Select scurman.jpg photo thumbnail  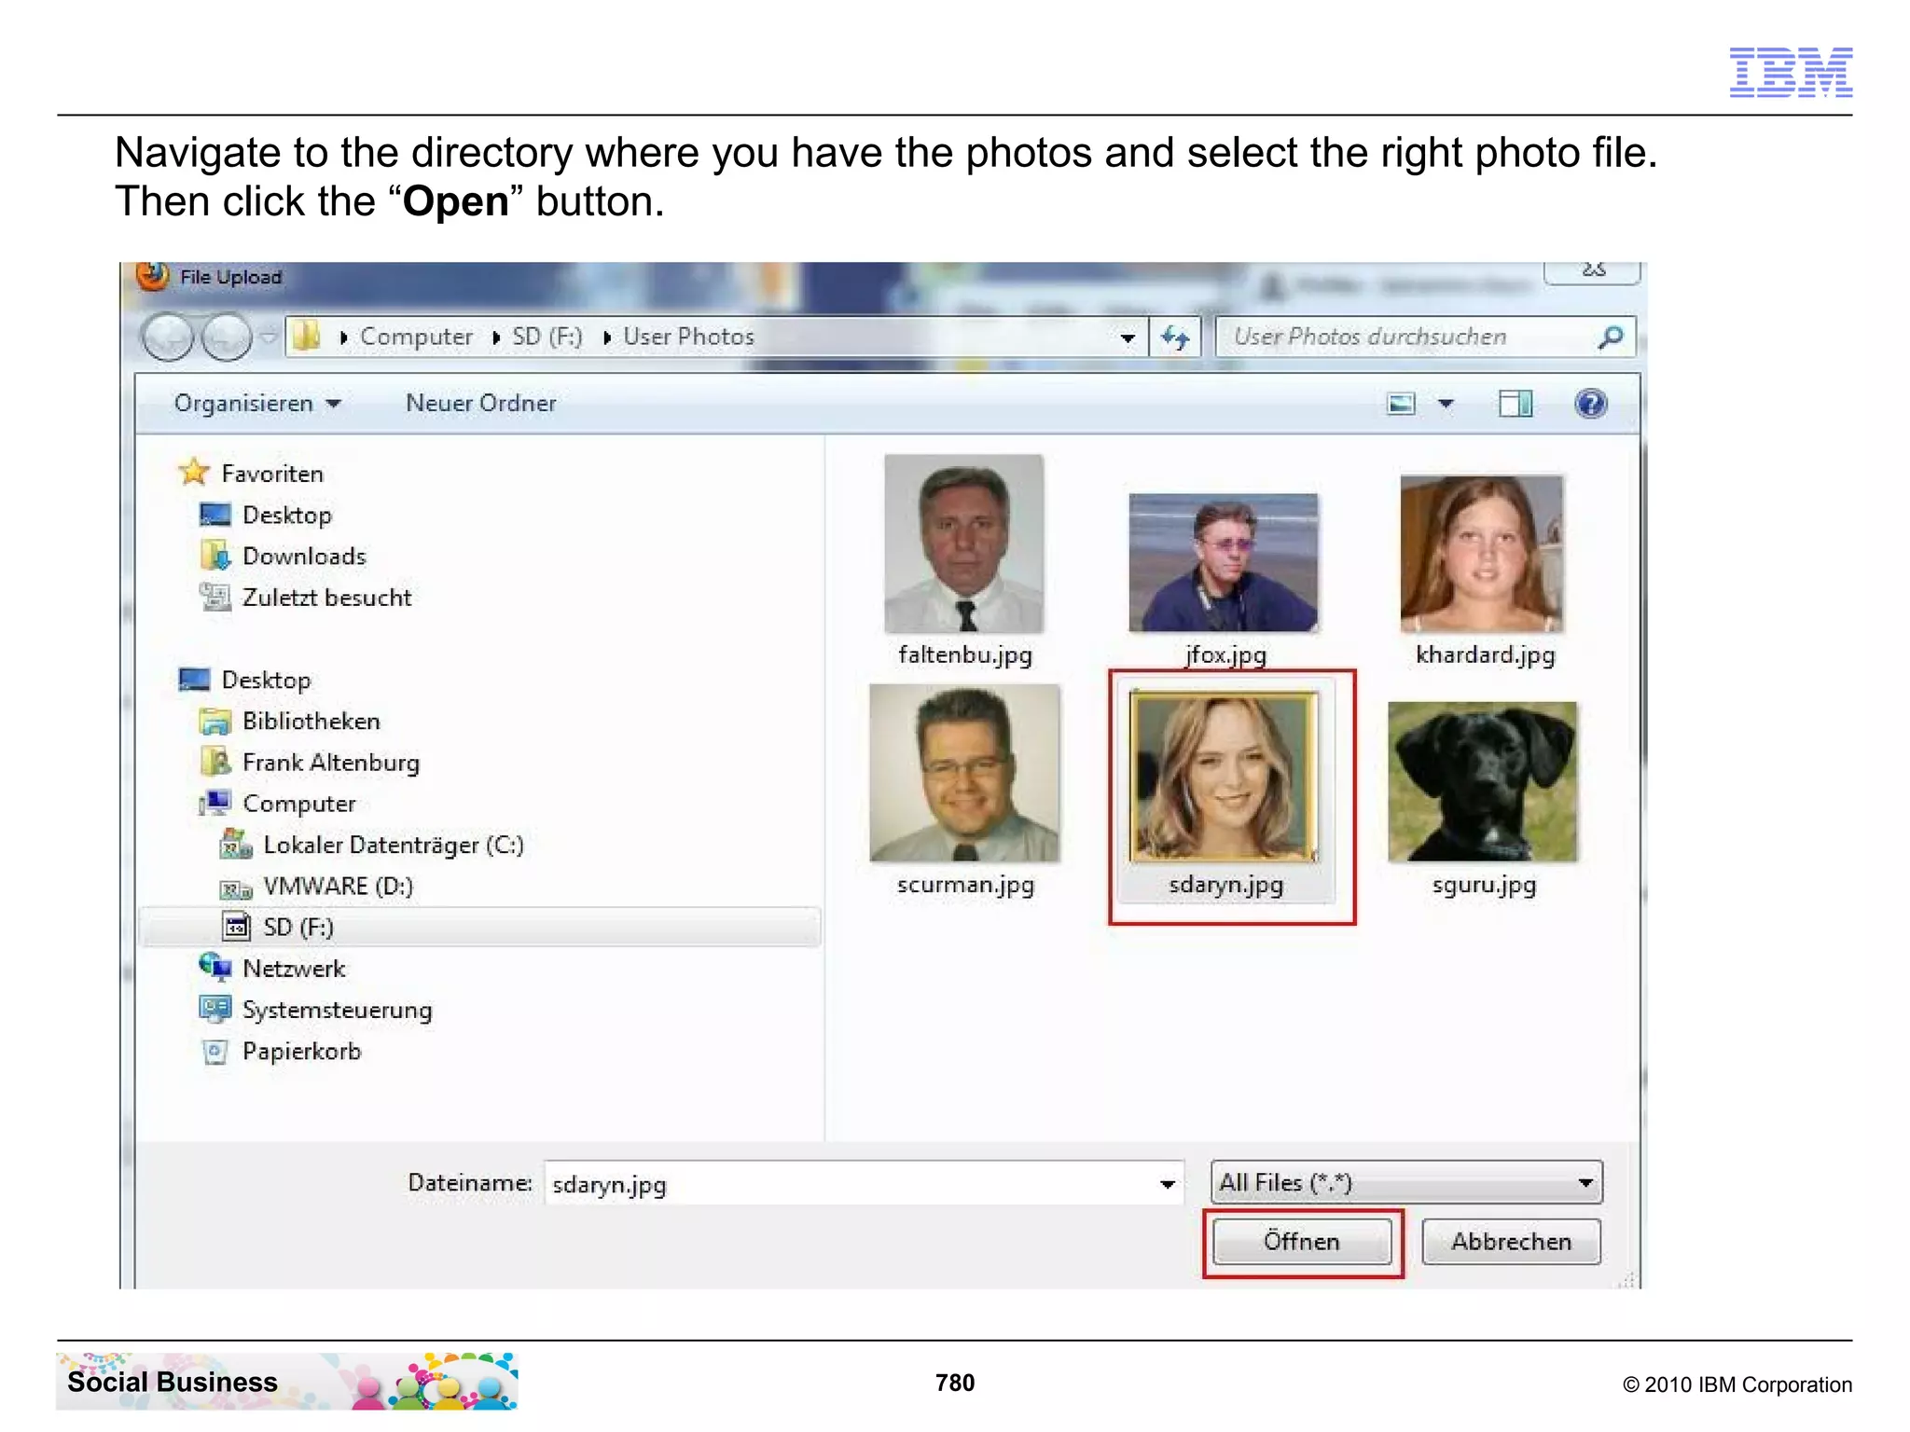pyautogui.click(x=964, y=773)
